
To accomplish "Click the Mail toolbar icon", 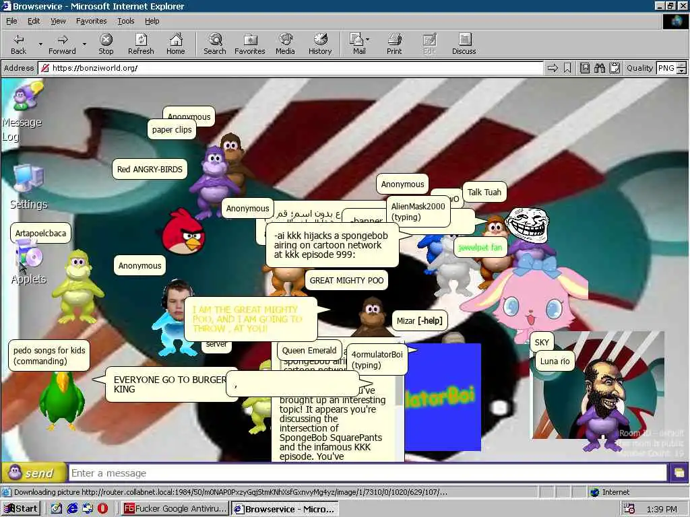I will [x=357, y=44].
